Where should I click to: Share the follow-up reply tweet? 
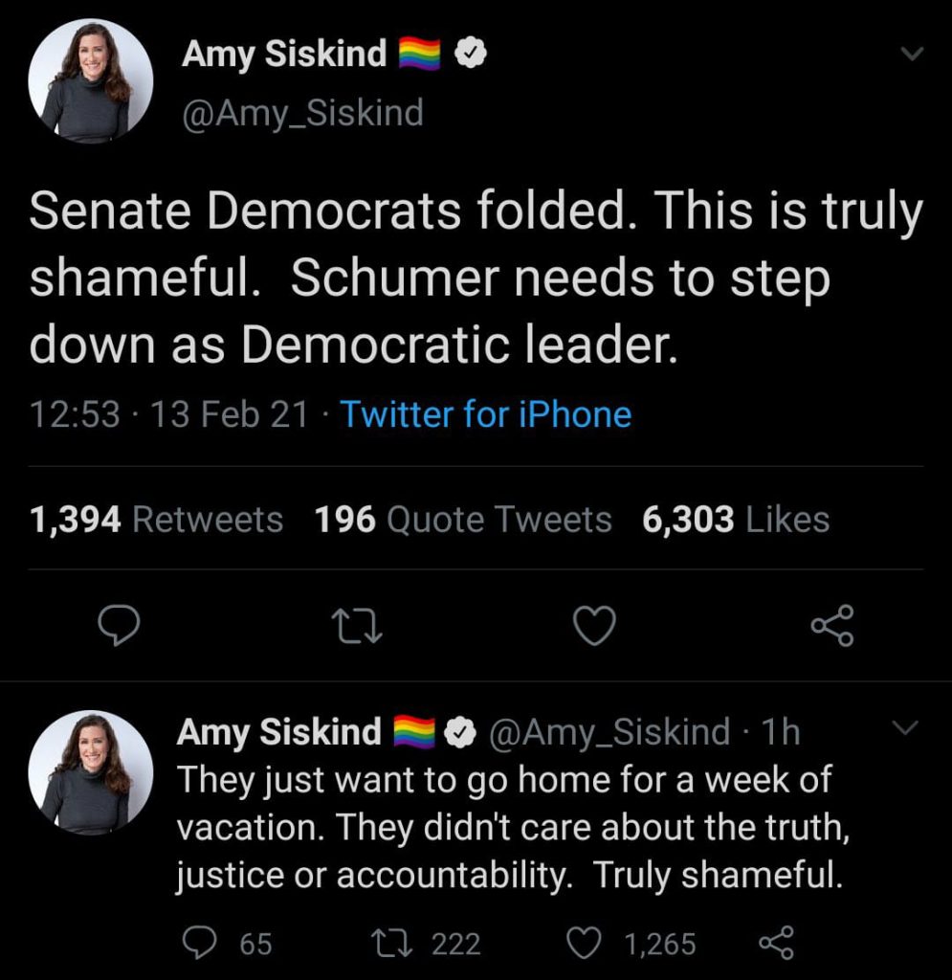click(775, 944)
